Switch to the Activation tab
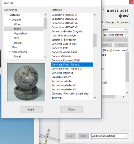The height and width of the screenshot is (144, 134). 123,22
